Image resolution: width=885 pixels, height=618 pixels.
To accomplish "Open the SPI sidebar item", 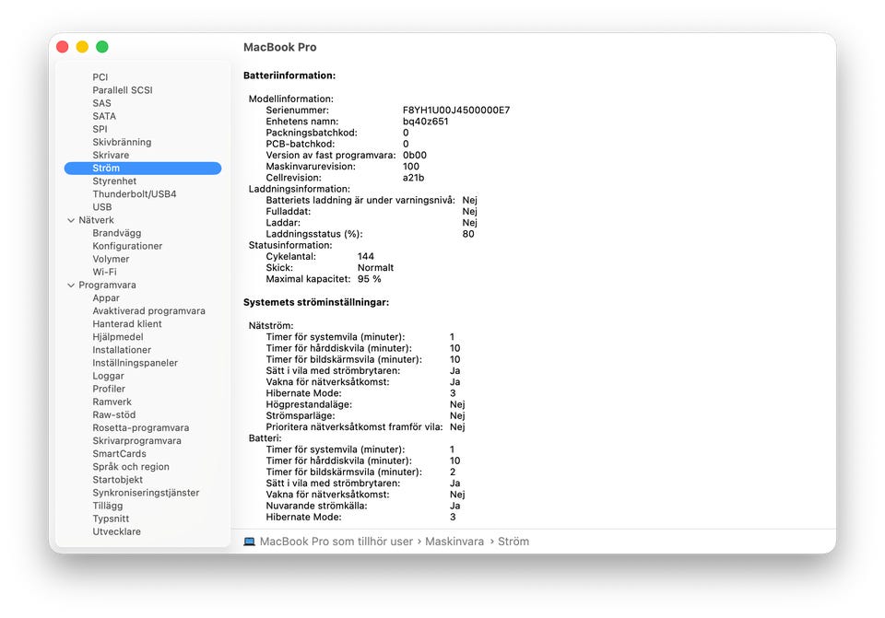I will pos(100,129).
